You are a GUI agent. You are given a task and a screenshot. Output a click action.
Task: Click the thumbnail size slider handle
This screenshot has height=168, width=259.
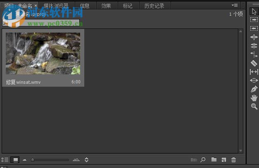(33, 160)
